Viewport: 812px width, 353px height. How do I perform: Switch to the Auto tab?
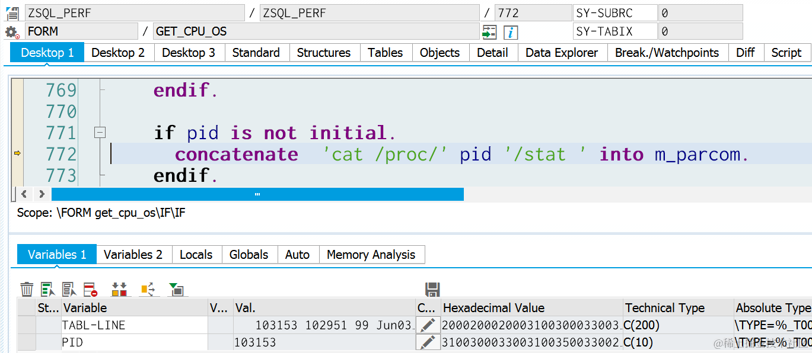tap(298, 255)
